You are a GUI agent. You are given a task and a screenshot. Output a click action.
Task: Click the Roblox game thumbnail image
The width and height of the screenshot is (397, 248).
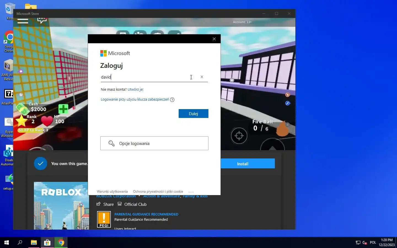(x=61, y=206)
